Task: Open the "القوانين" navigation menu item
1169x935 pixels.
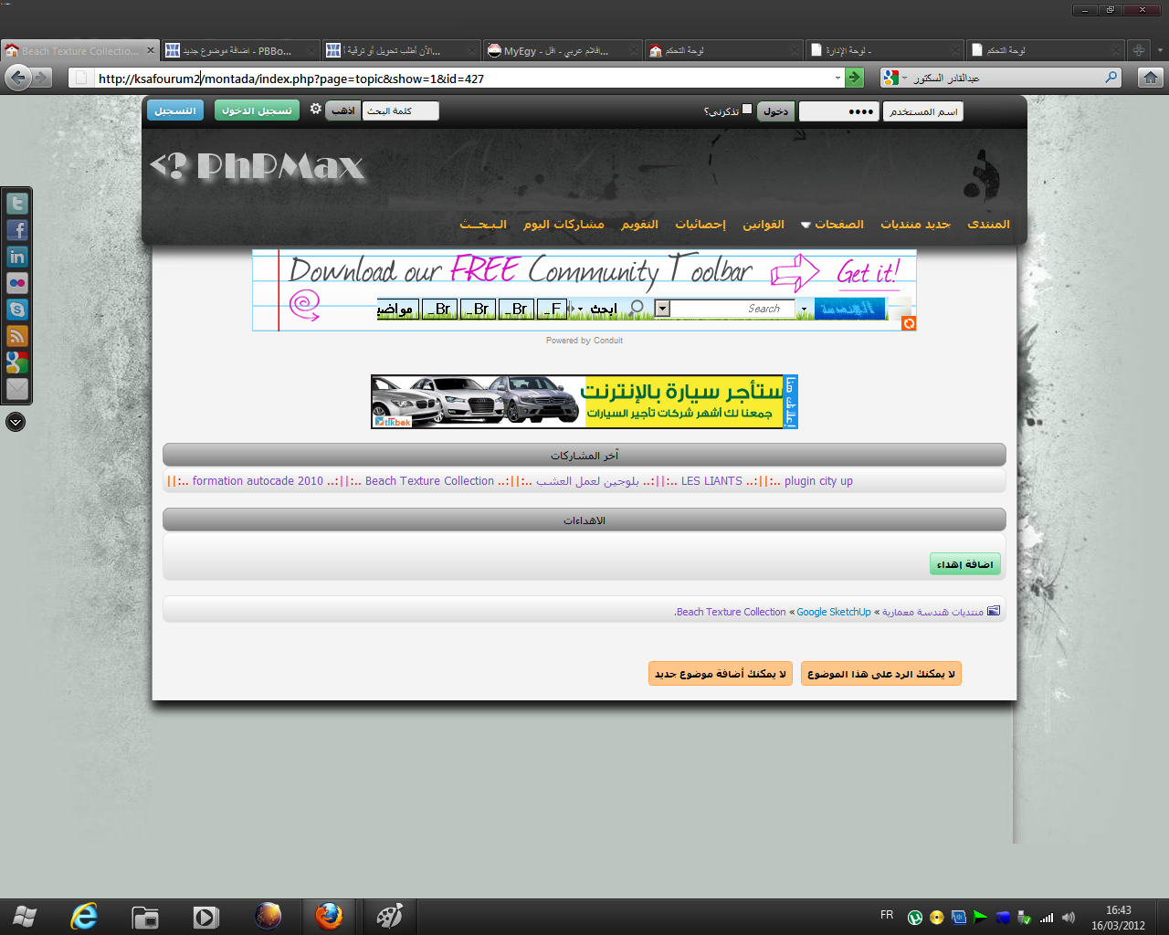Action: pyautogui.click(x=763, y=225)
